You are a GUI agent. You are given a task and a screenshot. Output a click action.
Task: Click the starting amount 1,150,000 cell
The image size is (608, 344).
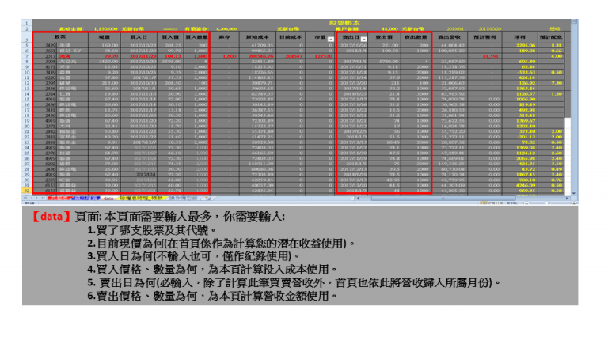click(104, 28)
